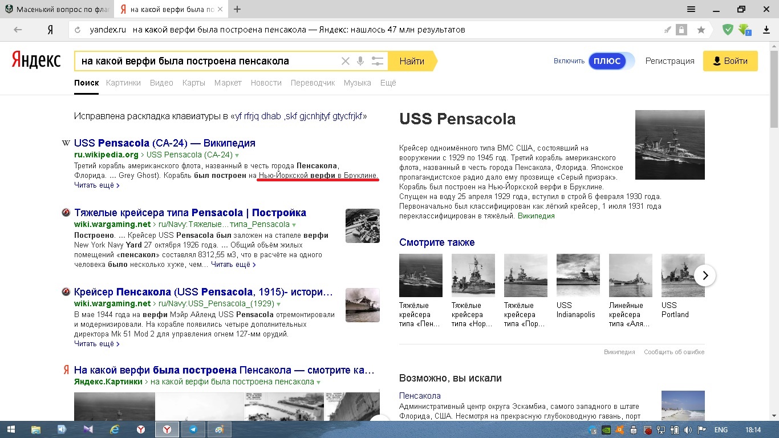Screen dimensions: 779x438
Task: Open the SaveFrom green arrow extension
Action: 744,30
